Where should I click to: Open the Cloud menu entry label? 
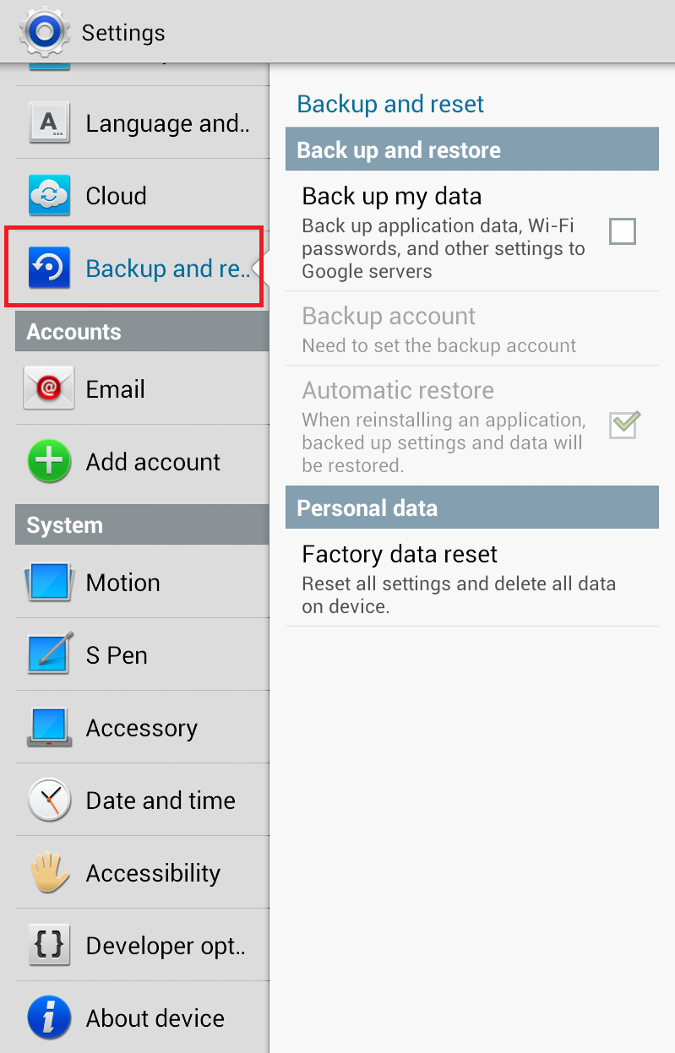click(117, 196)
